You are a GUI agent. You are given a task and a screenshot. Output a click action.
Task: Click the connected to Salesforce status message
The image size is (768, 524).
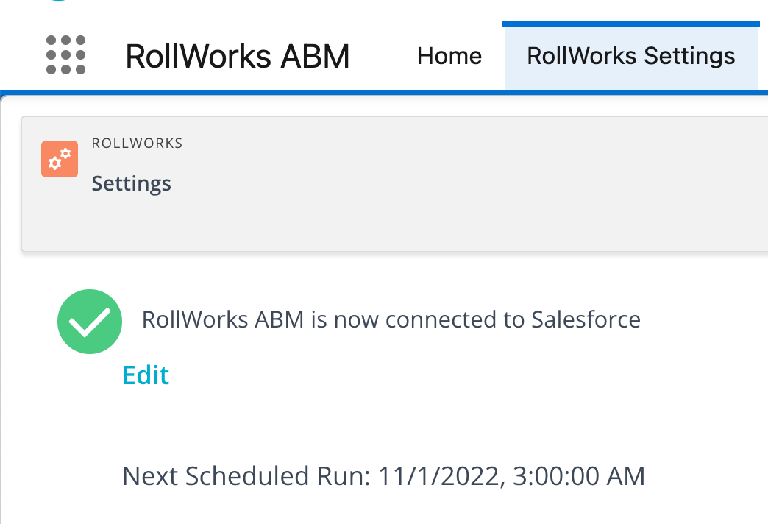[x=391, y=320]
